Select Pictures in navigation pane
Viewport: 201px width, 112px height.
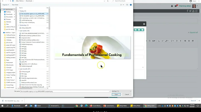[x=8, y=19]
